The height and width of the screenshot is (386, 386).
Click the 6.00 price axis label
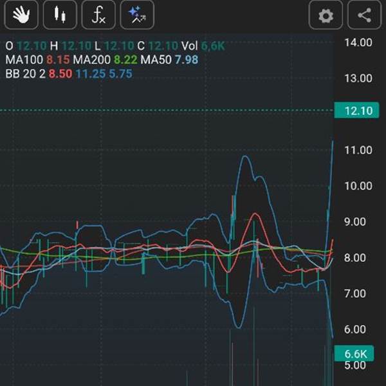click(x=354, y=329)
